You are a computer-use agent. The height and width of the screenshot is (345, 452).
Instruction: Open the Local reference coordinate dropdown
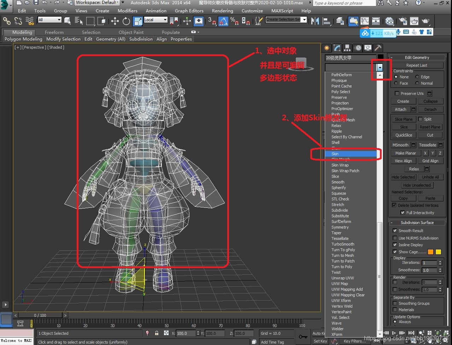tap(165, 20)
